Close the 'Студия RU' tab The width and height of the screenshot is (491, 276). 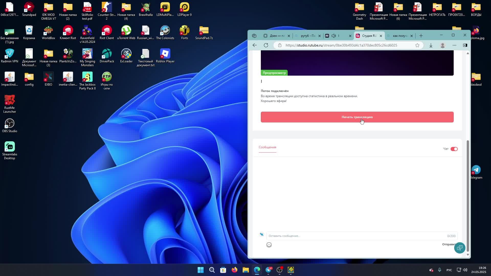pyautogui.click(x=381, y=36)
